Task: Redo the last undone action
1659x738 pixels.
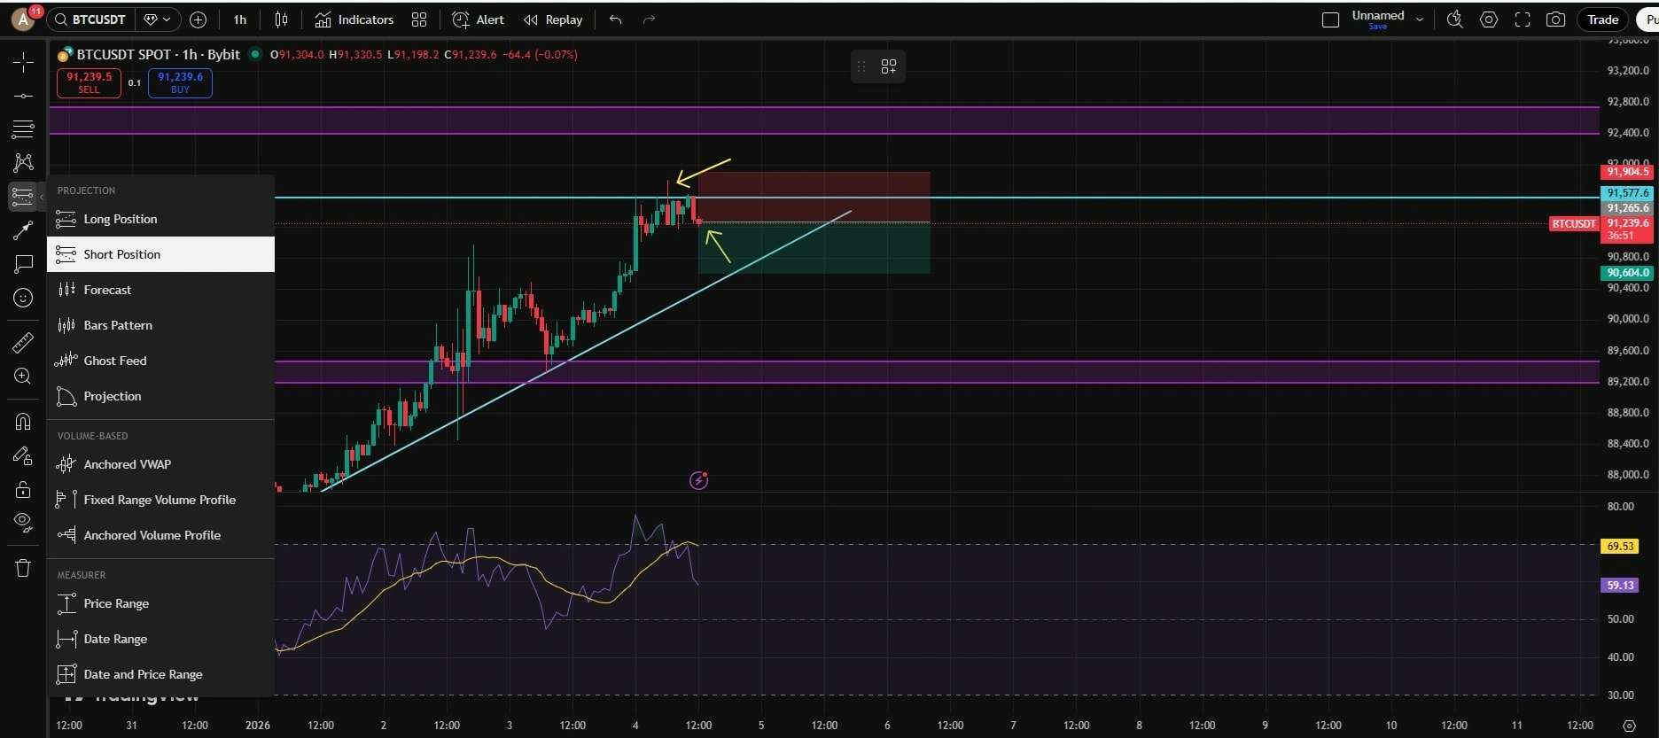Action: (649, 19)
